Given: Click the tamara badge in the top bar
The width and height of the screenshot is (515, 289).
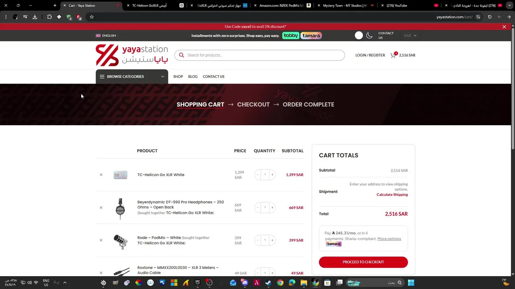Looking at the screenshot, I should tap(311, 35).
